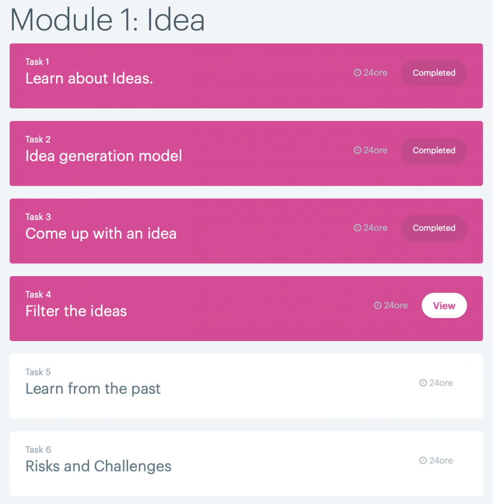
Task: Click the clock icon on Task 3
Action: [358, 228]
